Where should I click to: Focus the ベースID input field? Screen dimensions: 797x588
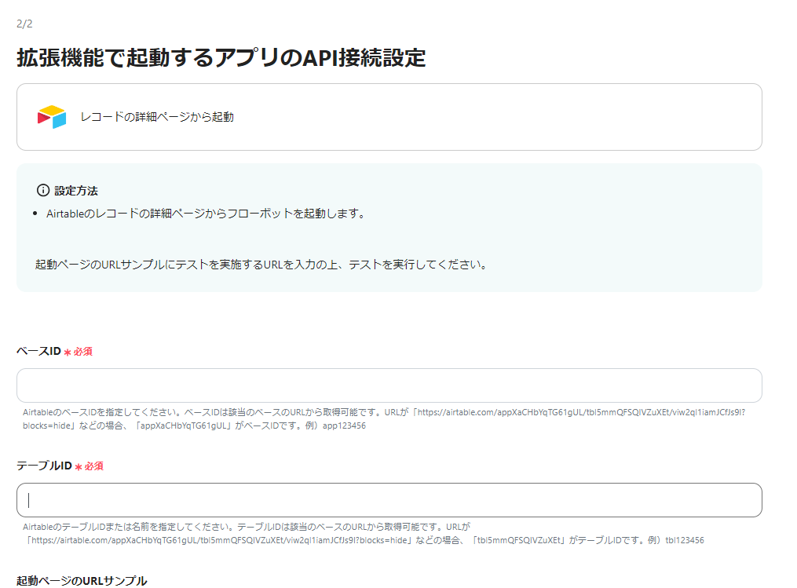point(389,385)
